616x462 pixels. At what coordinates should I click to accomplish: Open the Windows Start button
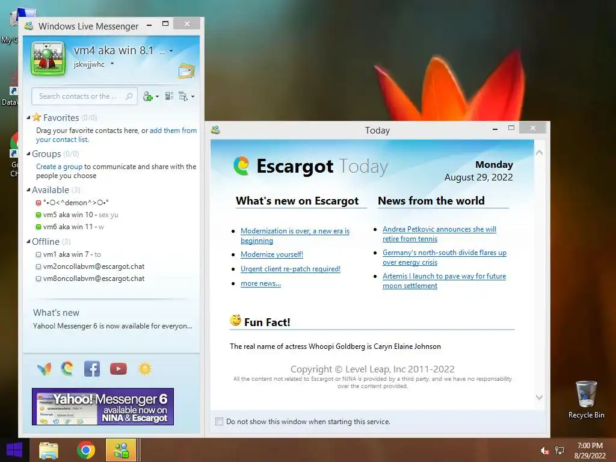[x=14, y=450]
